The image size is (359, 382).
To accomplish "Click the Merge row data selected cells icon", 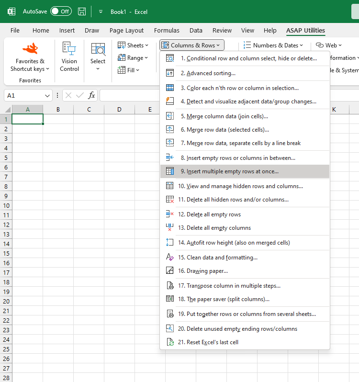I will 170,129.
